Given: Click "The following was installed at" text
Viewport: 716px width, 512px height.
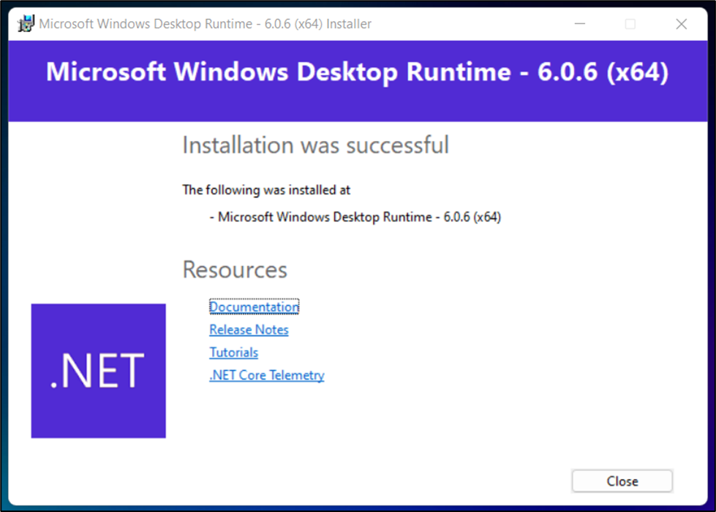Looking at the screenshot, I should (x=266, y=190).
